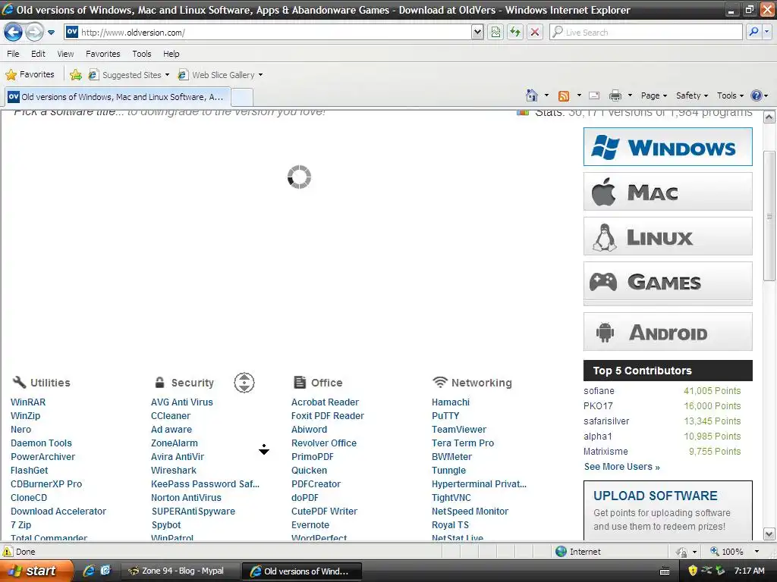
Task: Open the recent pages dropdown beside the Forward button
Action: [51, 33]
